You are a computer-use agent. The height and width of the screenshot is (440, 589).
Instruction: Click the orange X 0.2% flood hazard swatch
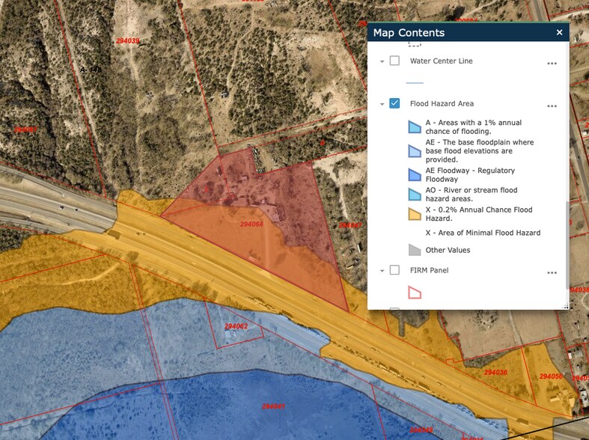point(414,214)
